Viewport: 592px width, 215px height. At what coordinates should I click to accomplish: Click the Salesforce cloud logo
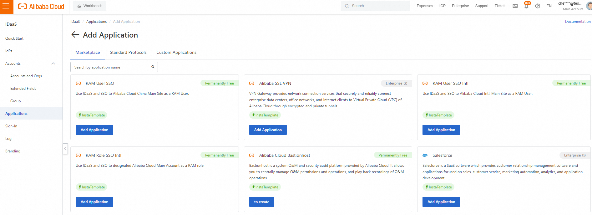point(425,155)
